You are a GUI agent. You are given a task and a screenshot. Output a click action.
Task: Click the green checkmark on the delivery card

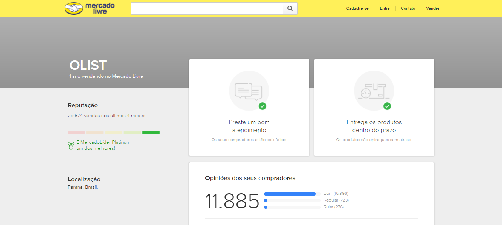pyautogui.click(x=387, y=106)
